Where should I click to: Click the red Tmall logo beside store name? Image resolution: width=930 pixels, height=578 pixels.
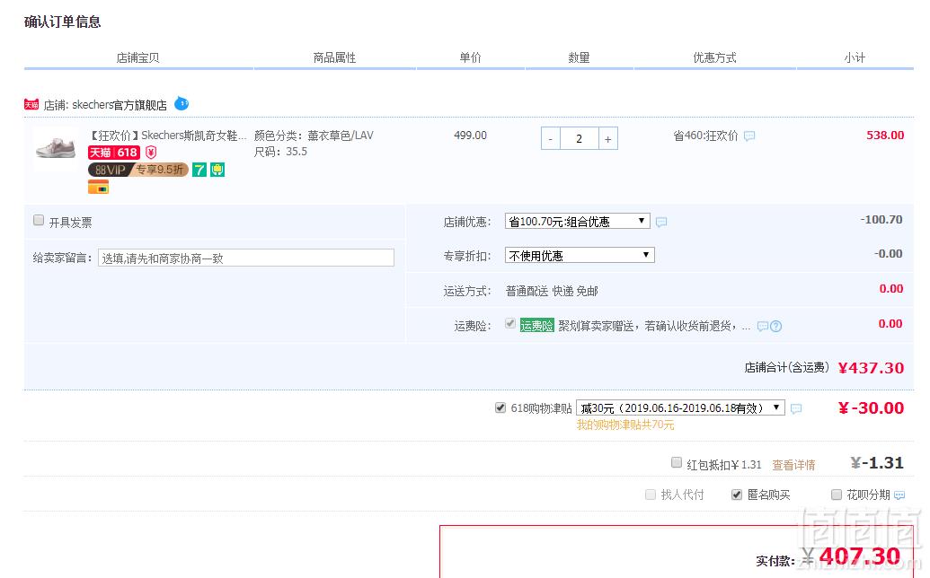(31, 105)
